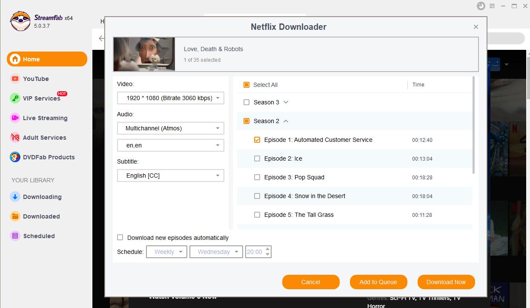Click the Live Streaming camera icon

tap(15, 118)
